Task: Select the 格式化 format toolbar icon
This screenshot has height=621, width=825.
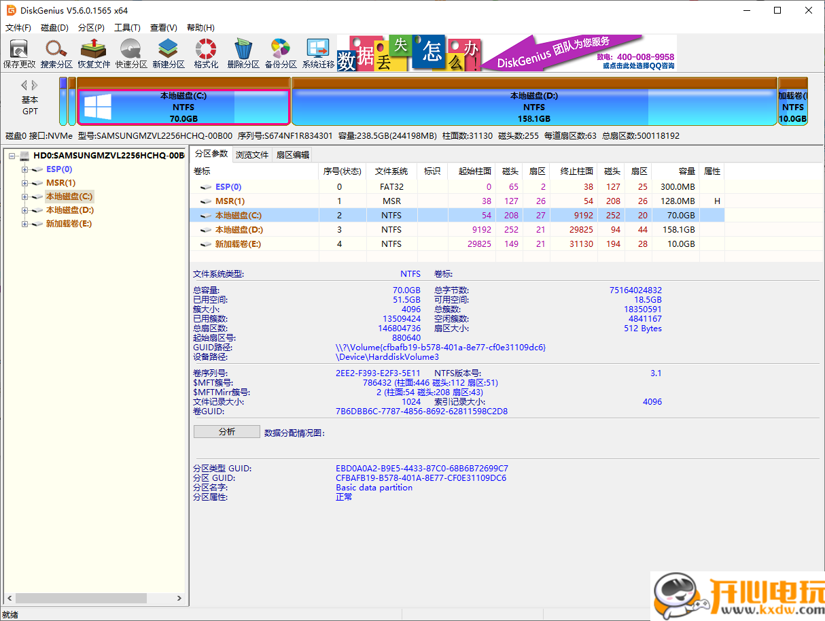Action: click(x=206, y=53)
